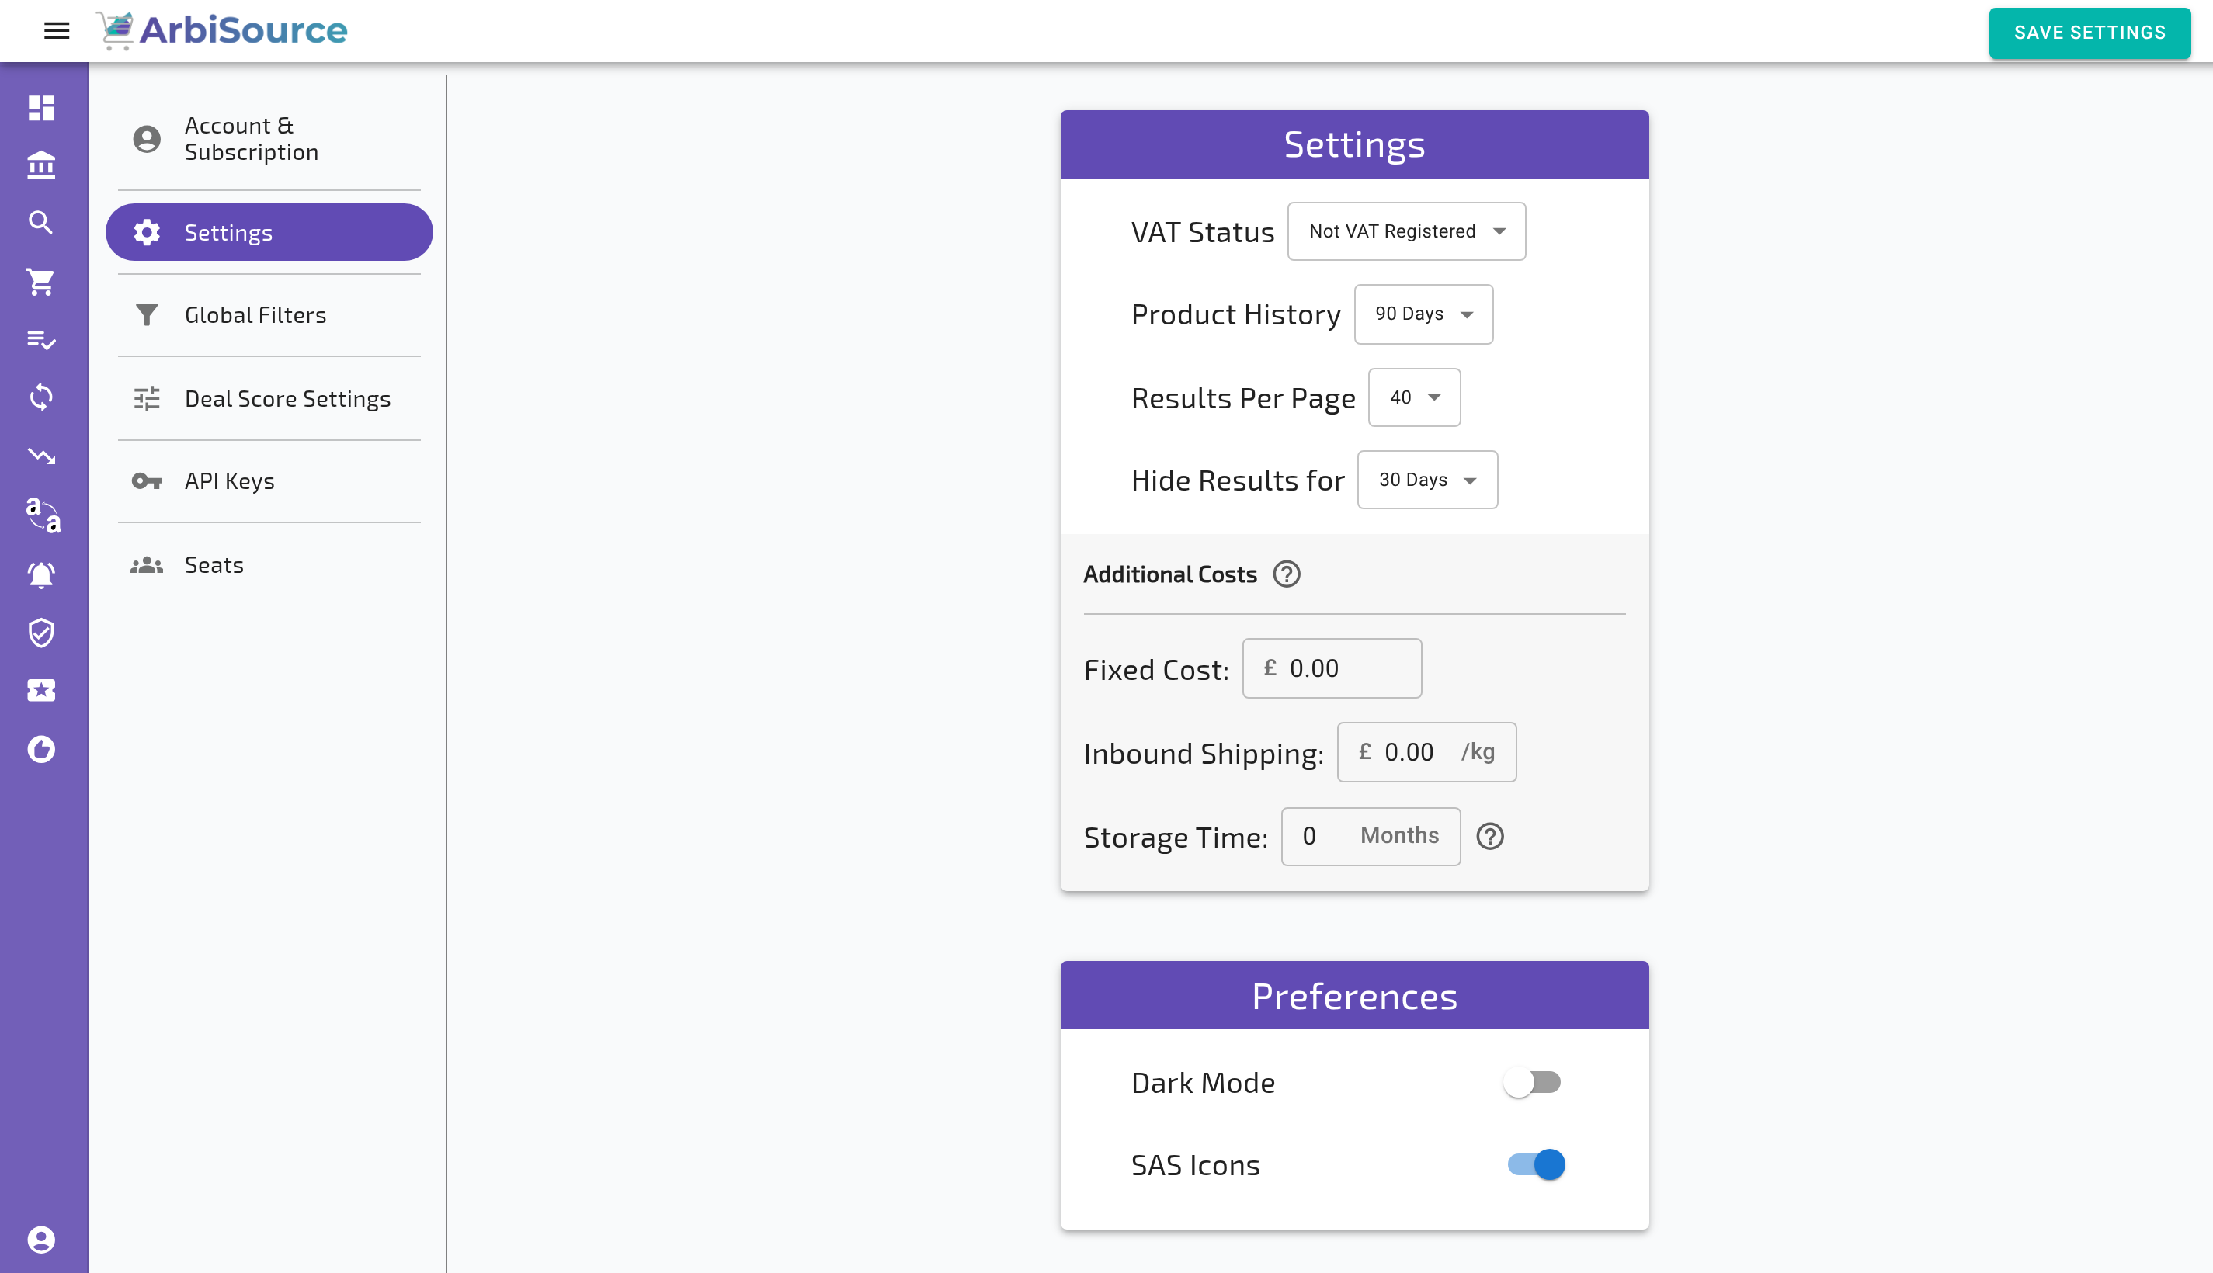
Task: Click the search magnifier icon in sidebar
Action: [x=41, y=223]
